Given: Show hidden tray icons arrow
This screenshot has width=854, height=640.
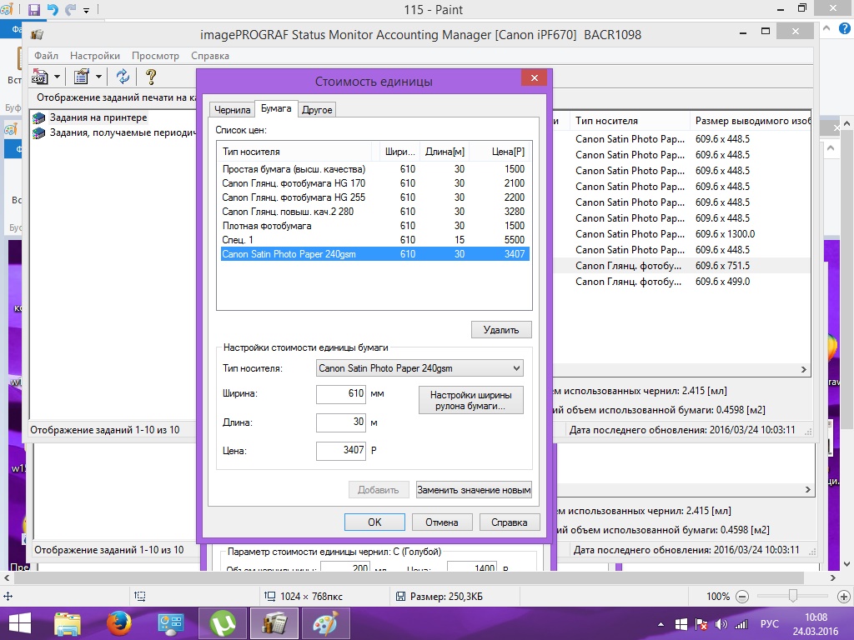Looking at the screenshot, I should pos(661,625).
